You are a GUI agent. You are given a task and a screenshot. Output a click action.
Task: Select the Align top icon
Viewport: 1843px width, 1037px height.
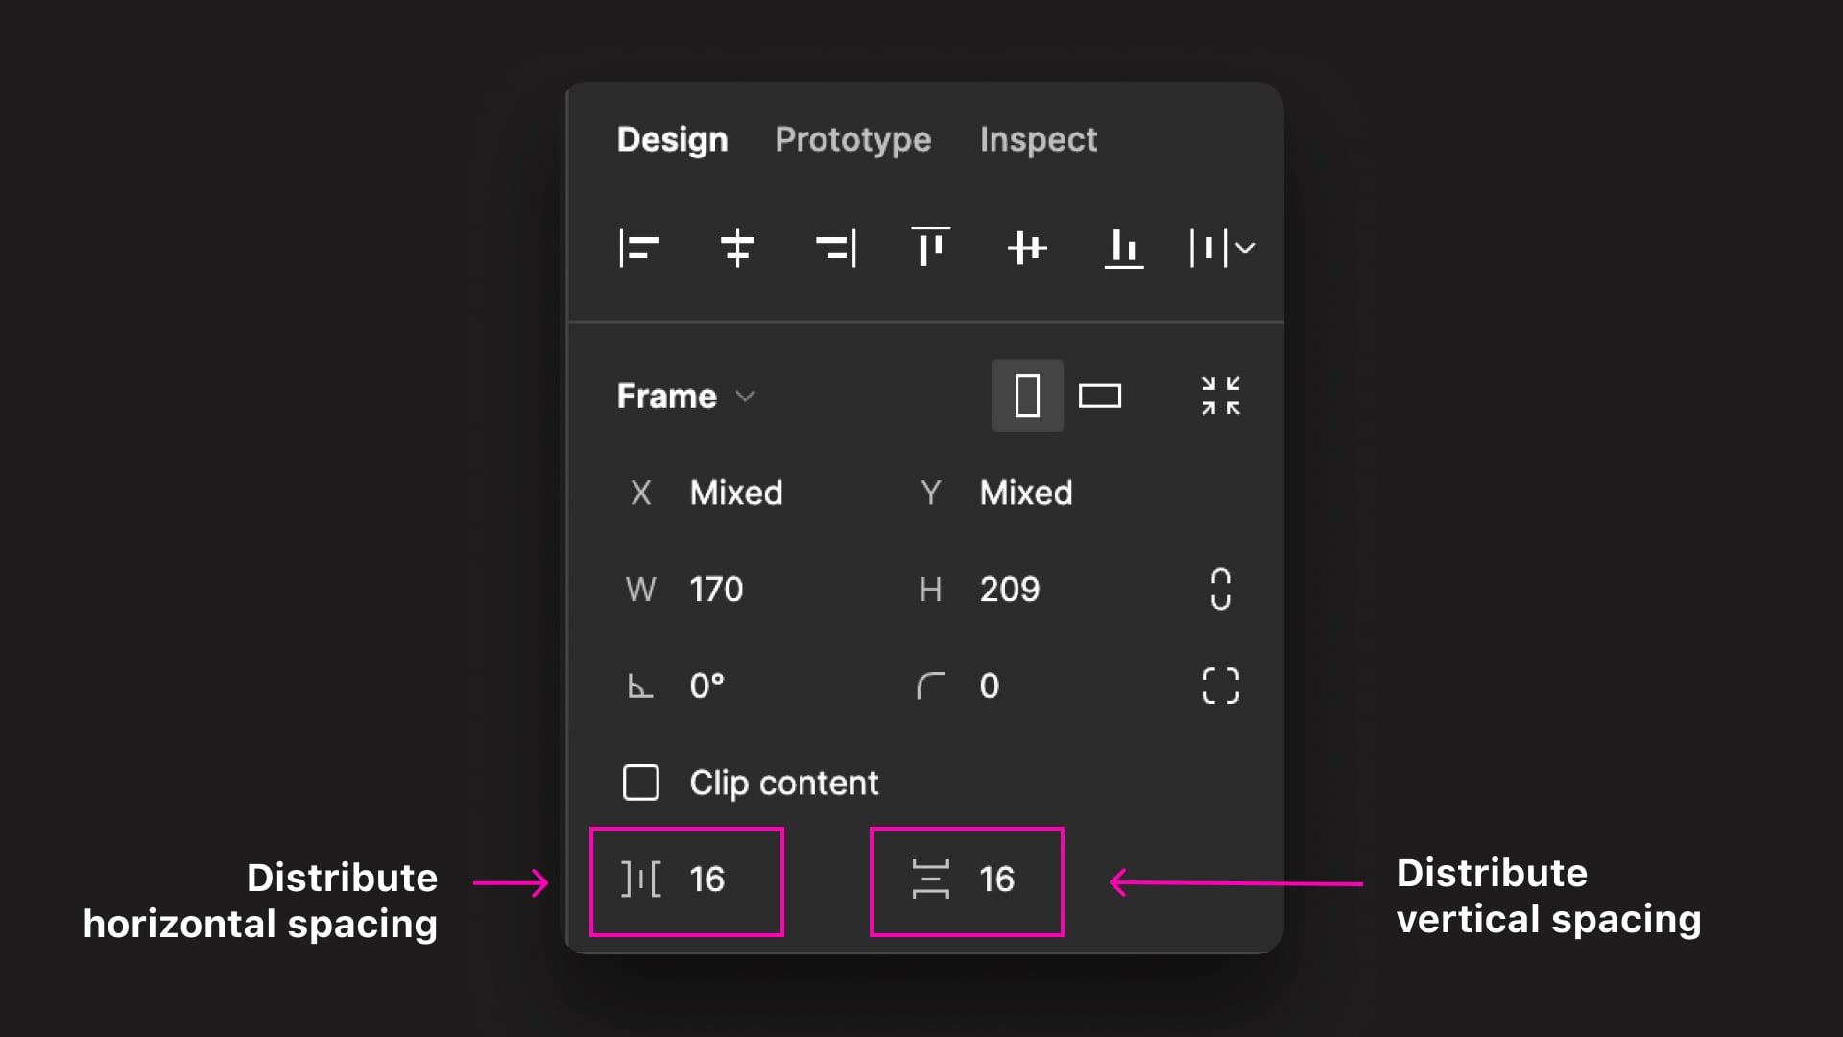tap(929, 248)
